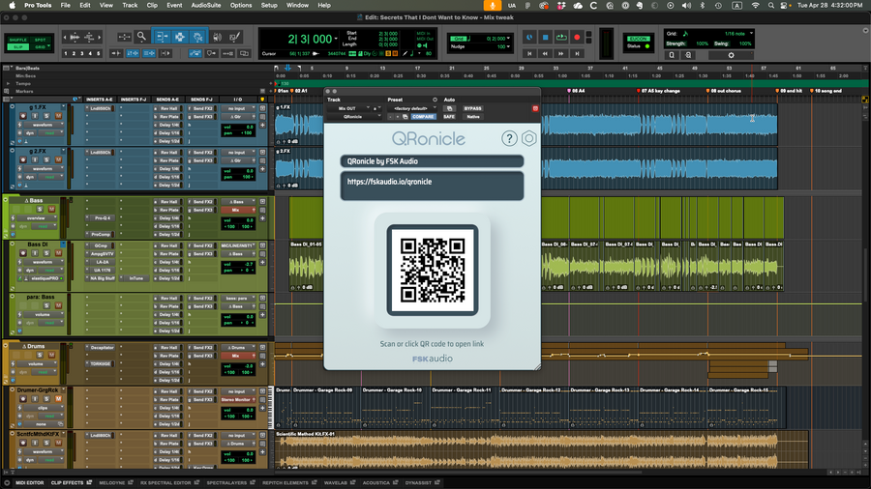Click the Wi-Fi icon in menu bar
The height and width of the screenshot is (489, 871).
[755, 5]
